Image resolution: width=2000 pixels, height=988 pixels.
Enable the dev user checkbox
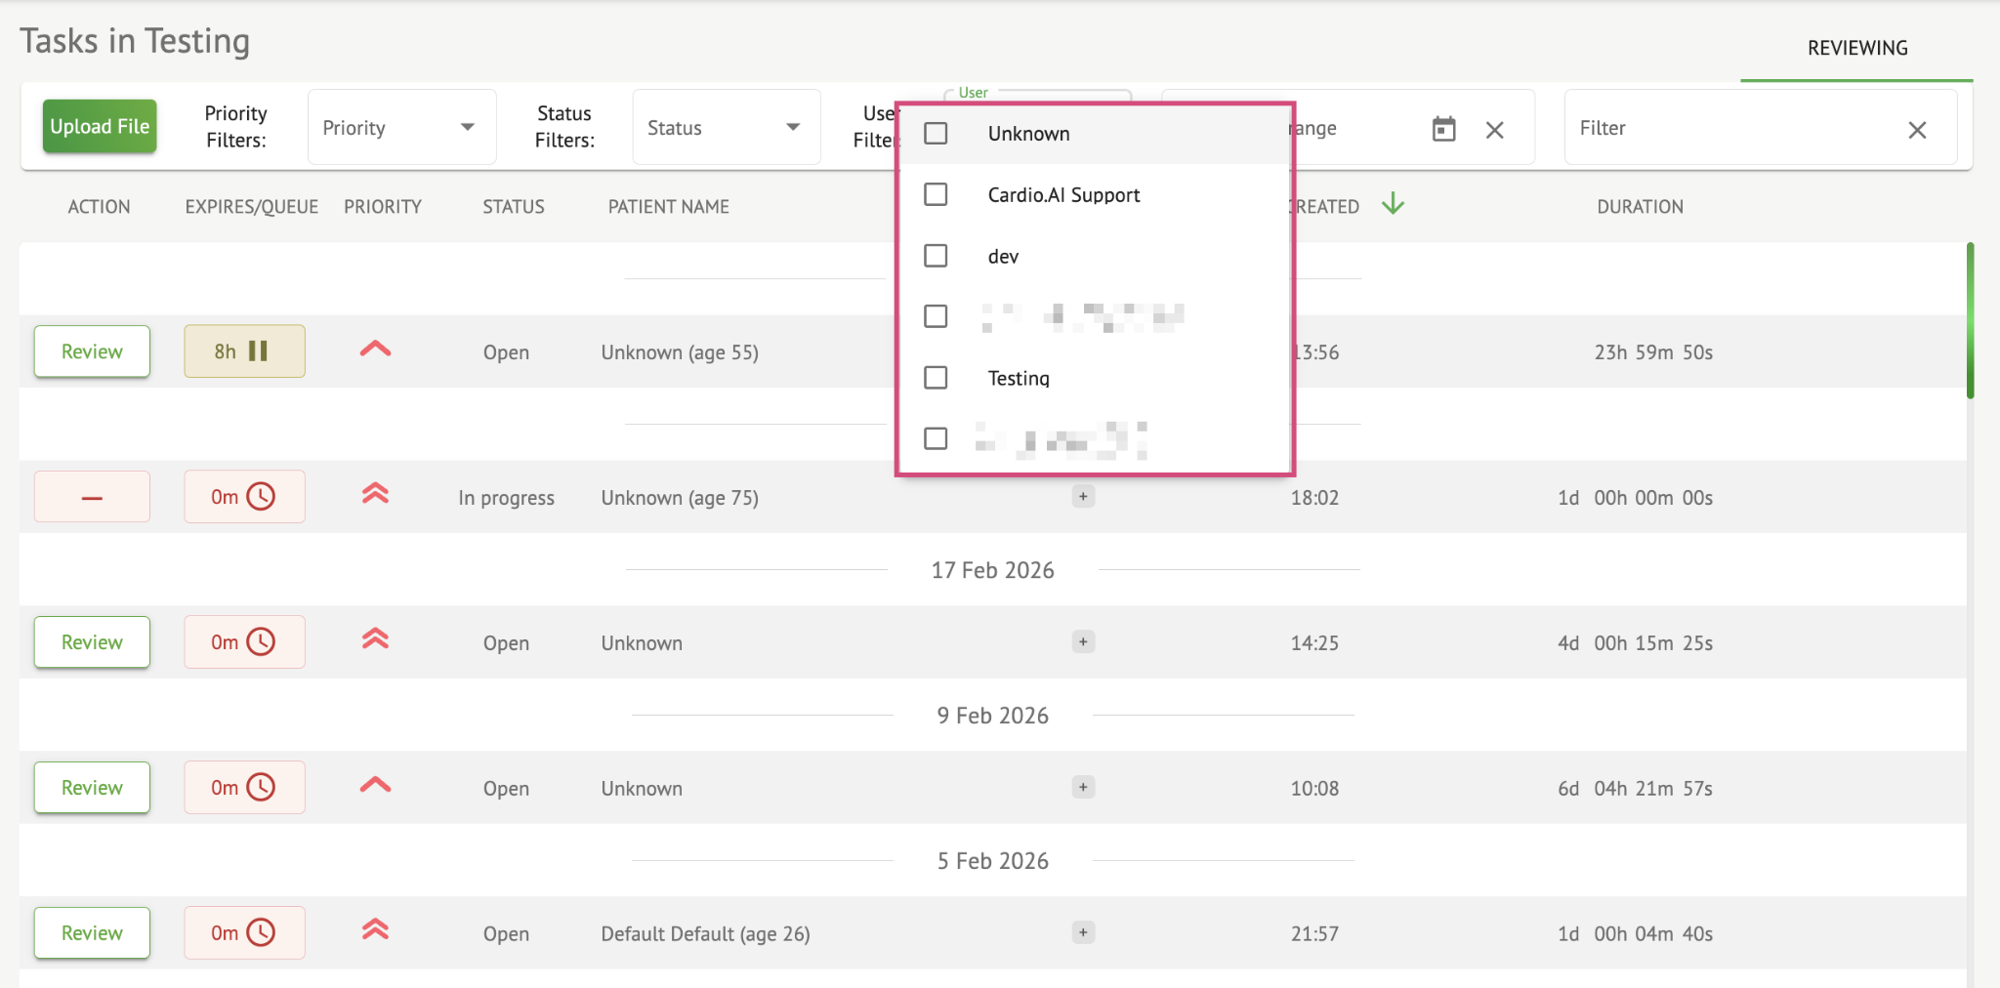coord(936,256)
